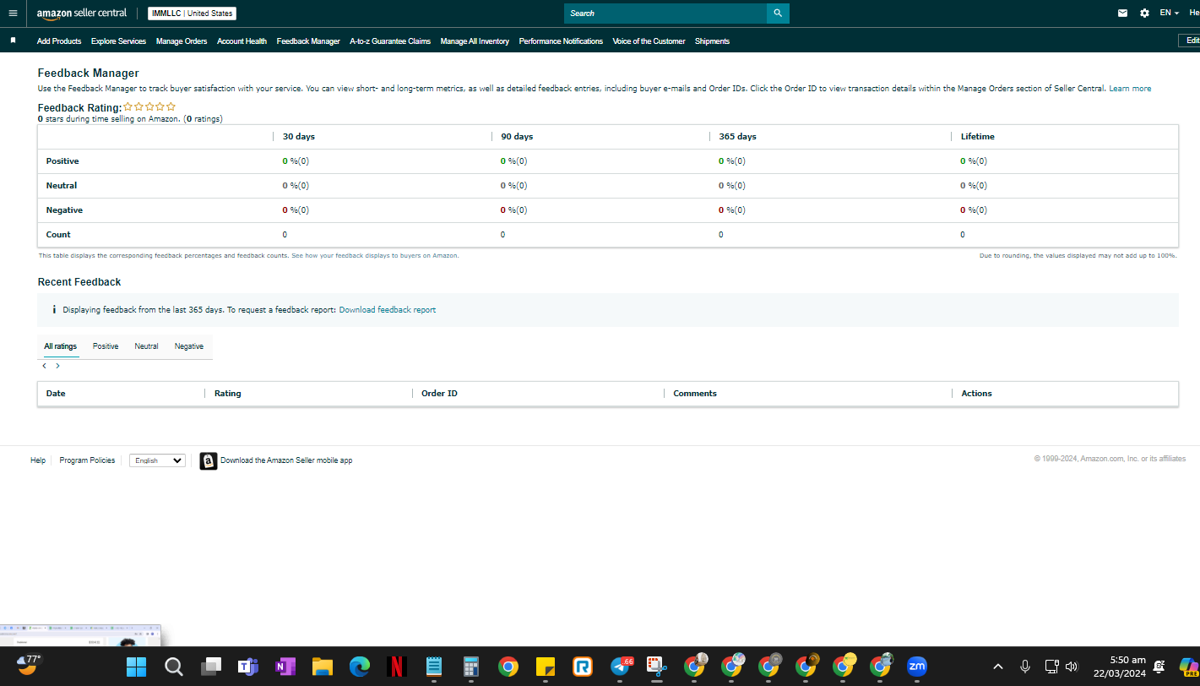The image size is (1200, 686).
Task: Click the Amazon Seller app icon
Action: (x=208, y=460)
